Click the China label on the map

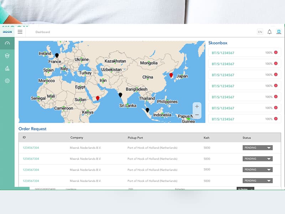coord(147,77)
